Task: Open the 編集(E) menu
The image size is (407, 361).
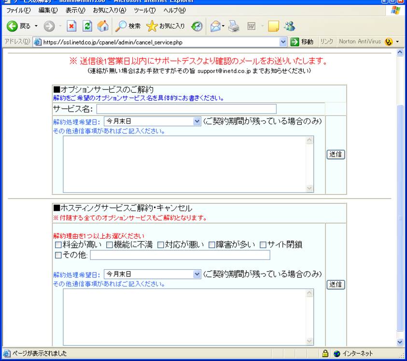Action: 48,11
